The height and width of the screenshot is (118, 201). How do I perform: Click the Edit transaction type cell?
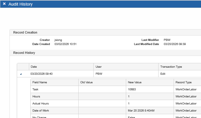point(163,74)
